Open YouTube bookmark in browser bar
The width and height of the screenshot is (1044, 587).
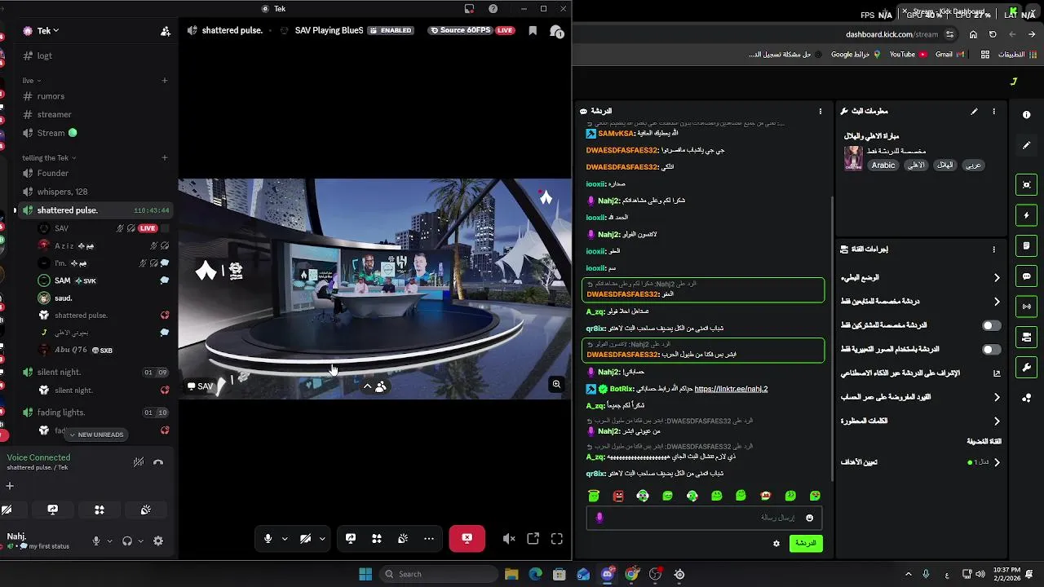[907, 55]
